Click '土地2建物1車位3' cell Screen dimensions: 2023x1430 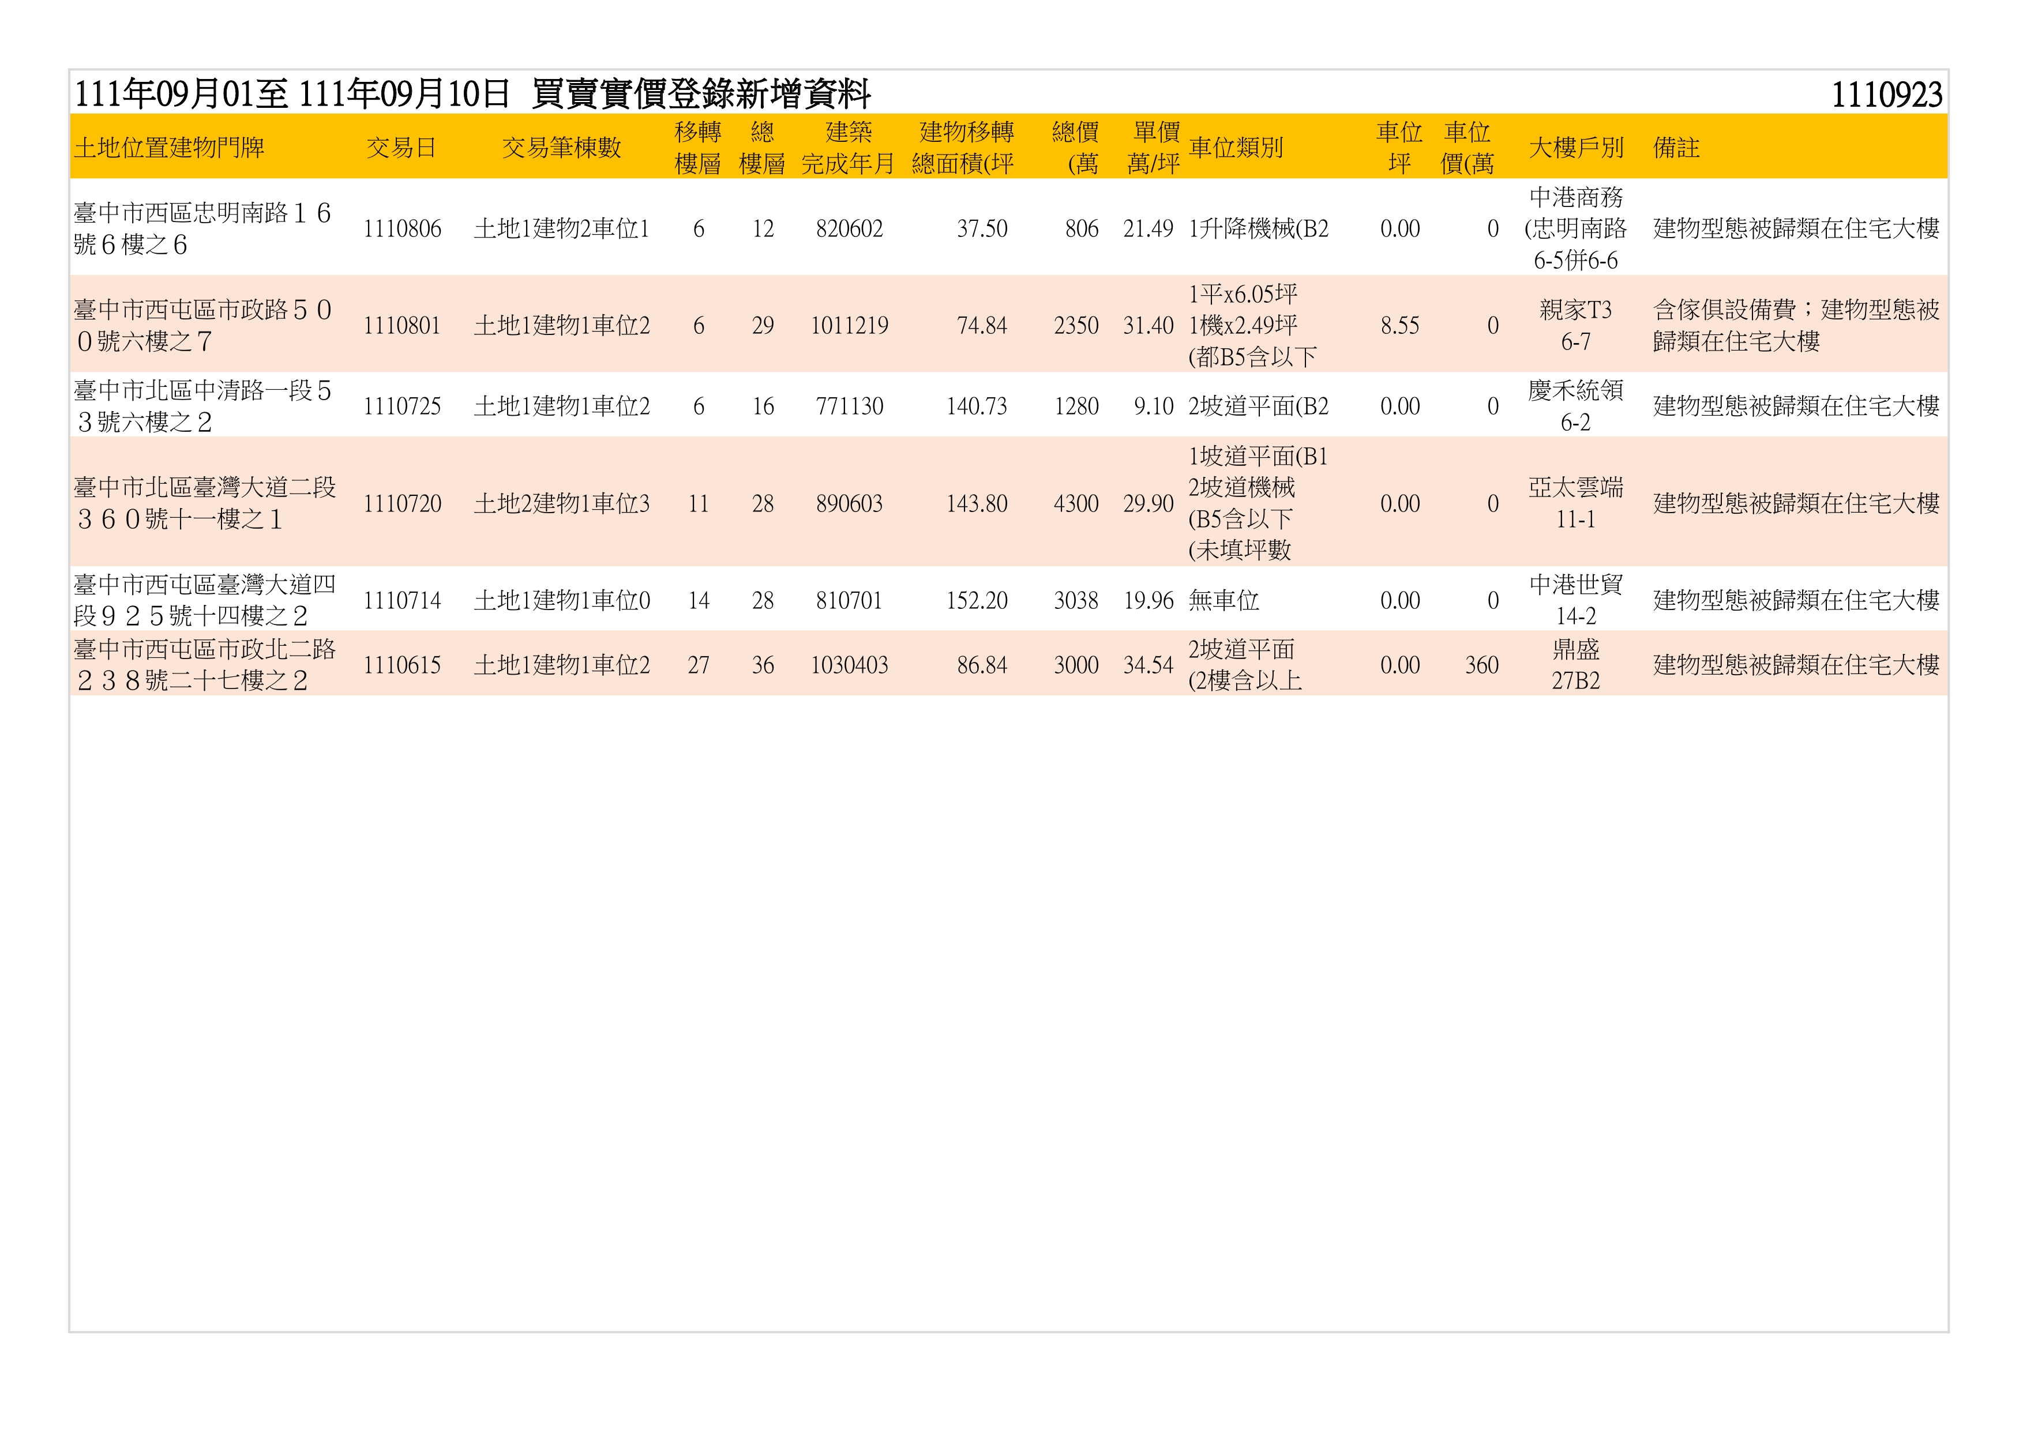(562, 503)
